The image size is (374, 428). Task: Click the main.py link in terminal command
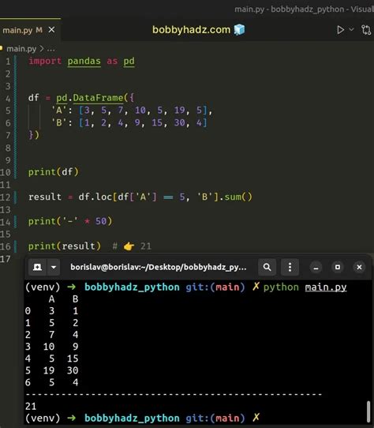point(326,287)
